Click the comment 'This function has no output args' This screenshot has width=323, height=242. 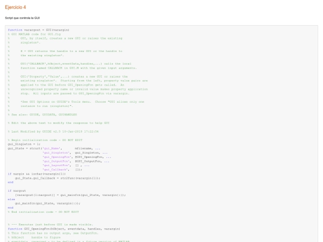tap(53, 233)
